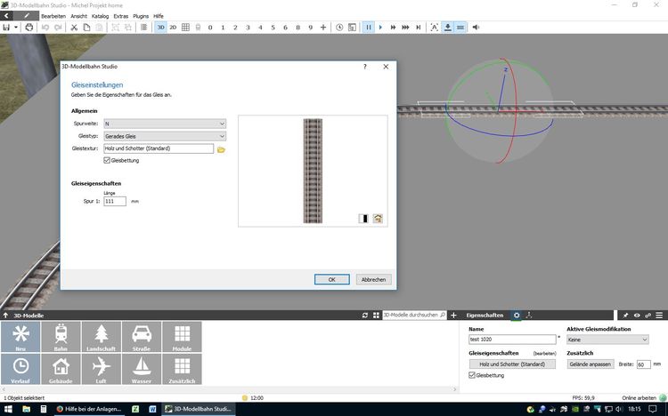Select the Landschaft tree category tile
Image resolution: width=668 pixels, height=416 pixels.
pyautogui.click(x=102, y=337)
